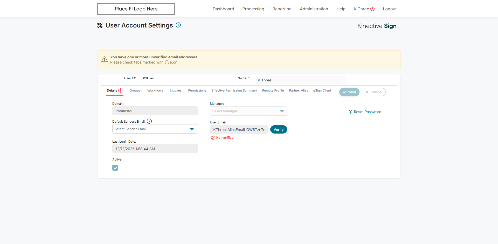Click the Save button
498x244 pixels.
pos(349,92)
